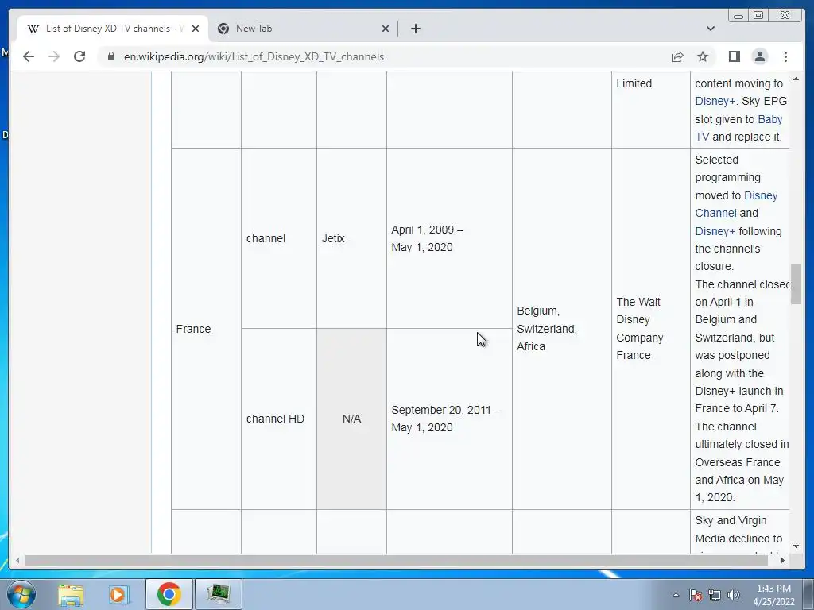
Task: Click the forward navigation arrow
Action: [x=54, y=56]
